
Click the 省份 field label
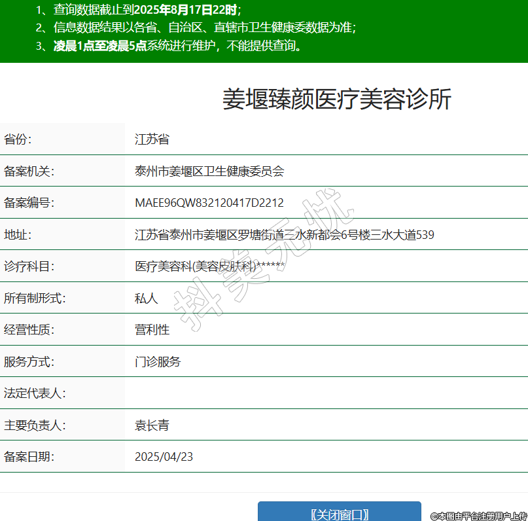tap(18, 139)
